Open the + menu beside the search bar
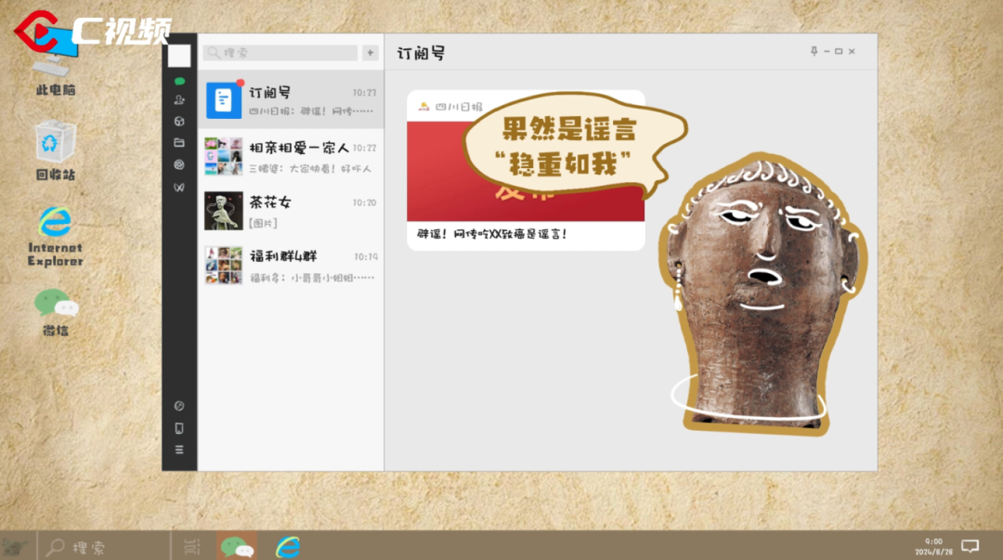This screenshot has width=1003, height=560. (369, 53)
